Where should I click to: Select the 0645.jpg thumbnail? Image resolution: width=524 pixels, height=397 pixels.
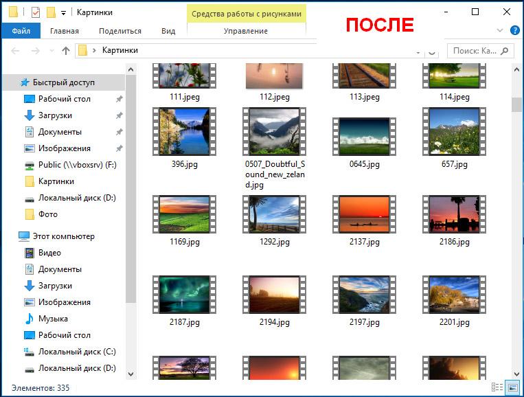[x=364, y=137]
